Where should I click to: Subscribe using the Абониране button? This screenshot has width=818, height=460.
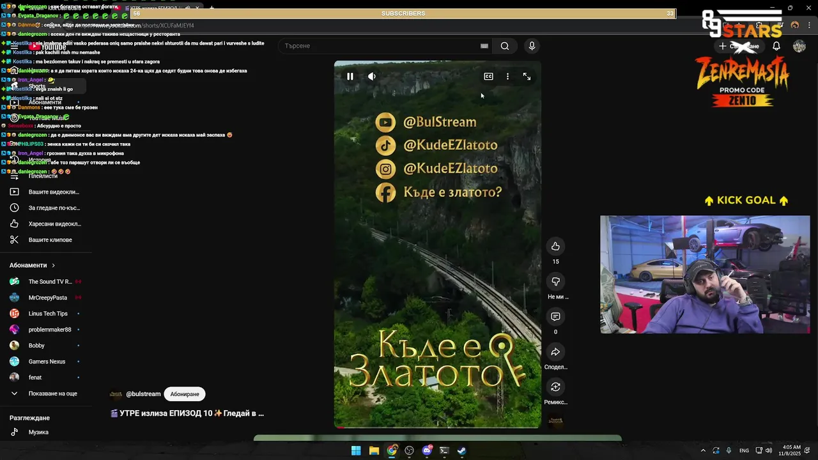185,394
